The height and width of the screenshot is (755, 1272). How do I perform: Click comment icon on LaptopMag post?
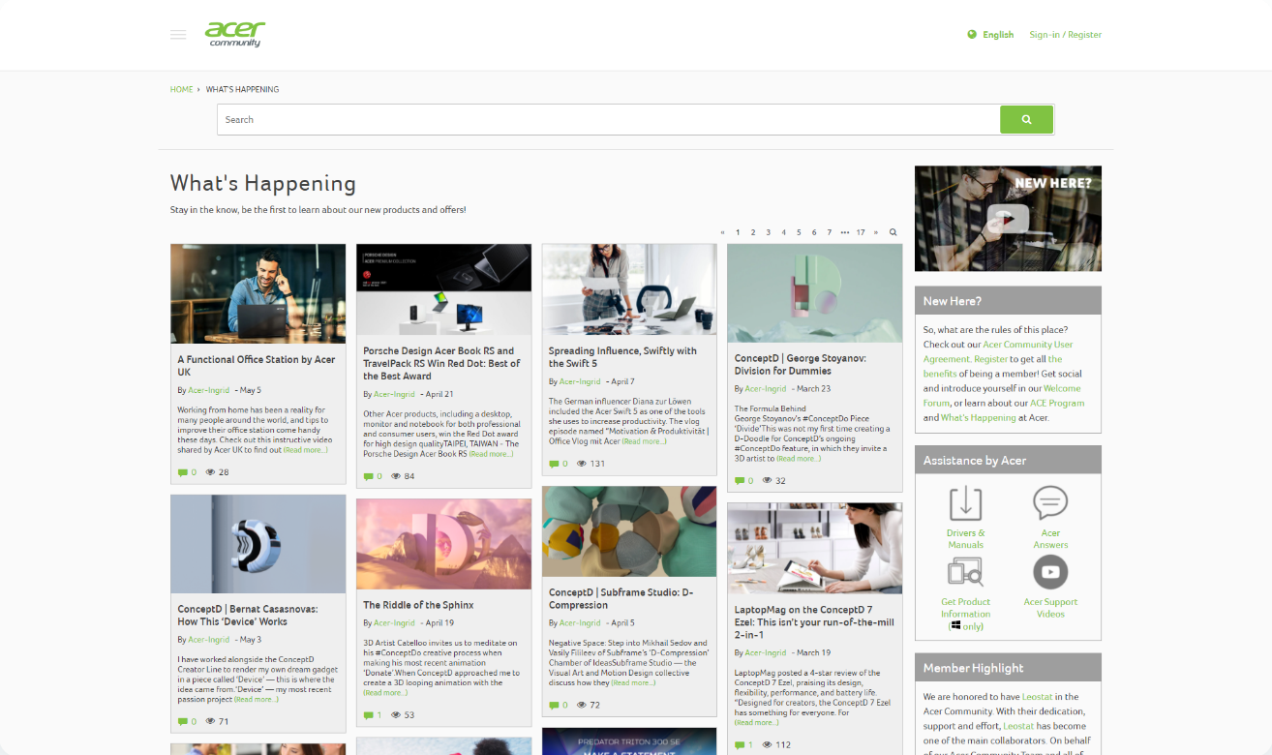(x=739, y=745)
